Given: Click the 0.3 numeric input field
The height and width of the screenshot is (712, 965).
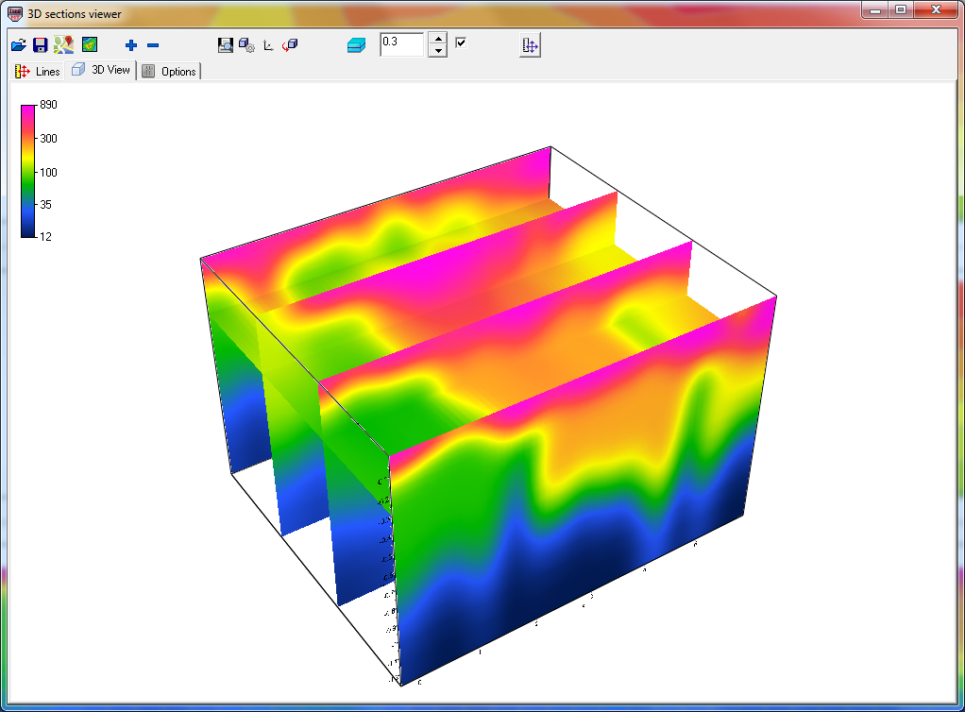Looking at the screenshot, I should tap(402, 44).
